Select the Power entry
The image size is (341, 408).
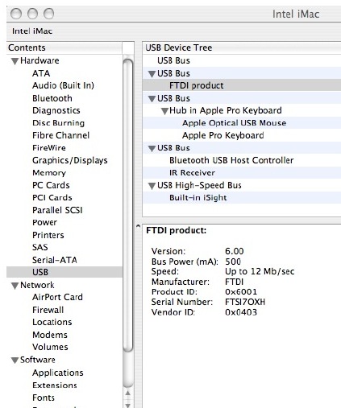[x=44, y=222]
